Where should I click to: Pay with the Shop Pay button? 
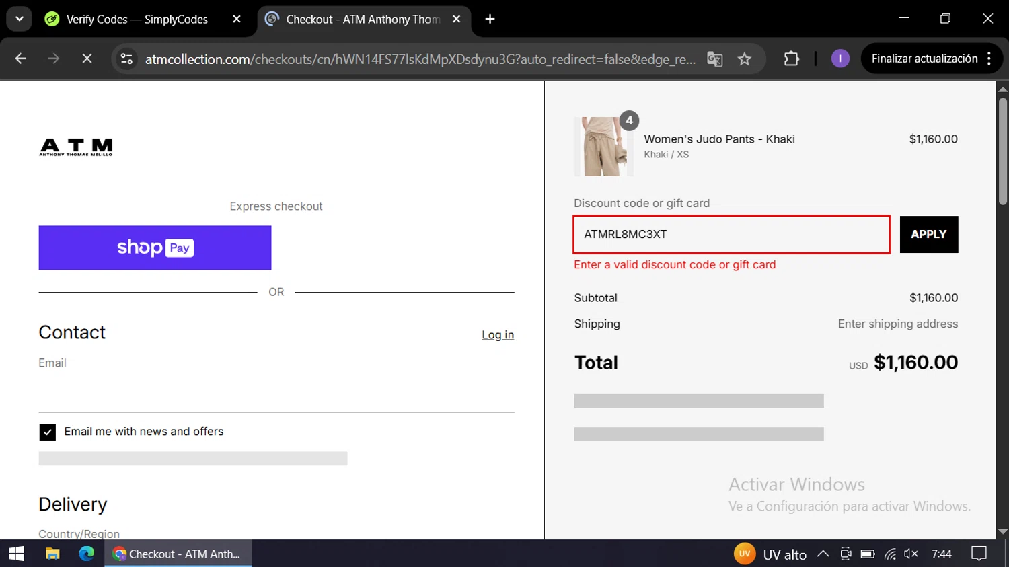coord(155,248)
